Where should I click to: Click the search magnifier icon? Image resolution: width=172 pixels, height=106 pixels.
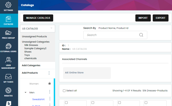[141, 35]
